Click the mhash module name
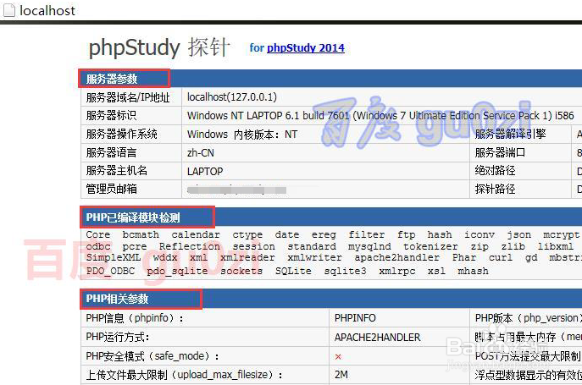This screenshot has width=582, height=385. tap(474, 271)
